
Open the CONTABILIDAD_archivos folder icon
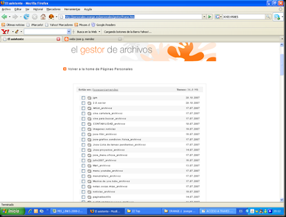click(89, 124)
